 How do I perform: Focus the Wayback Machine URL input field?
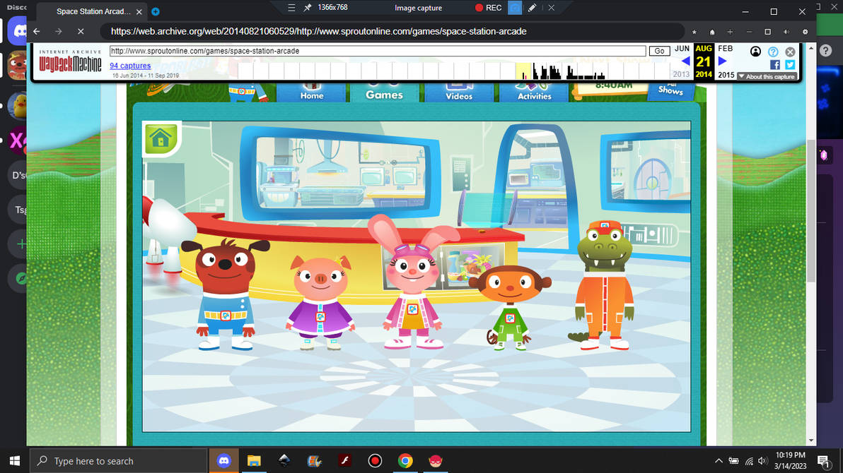click(x=378, y=51)
